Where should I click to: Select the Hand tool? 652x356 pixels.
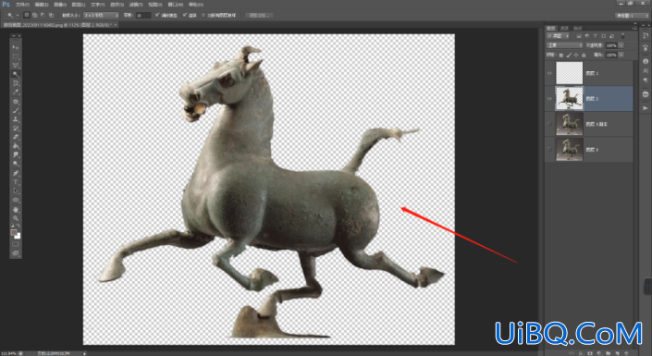coord(16,209)
